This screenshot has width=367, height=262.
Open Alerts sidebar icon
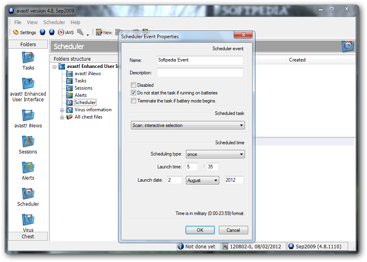click(28, 171)
